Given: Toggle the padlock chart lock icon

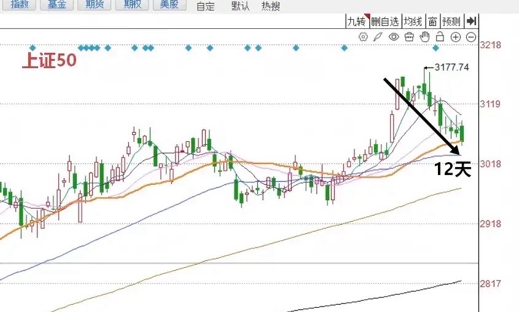Looking at the screenshot, I should [x=440, y=36].
